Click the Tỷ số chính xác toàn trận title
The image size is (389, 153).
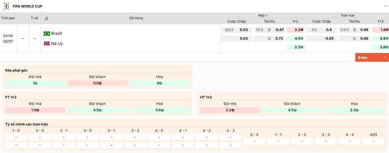27,124
